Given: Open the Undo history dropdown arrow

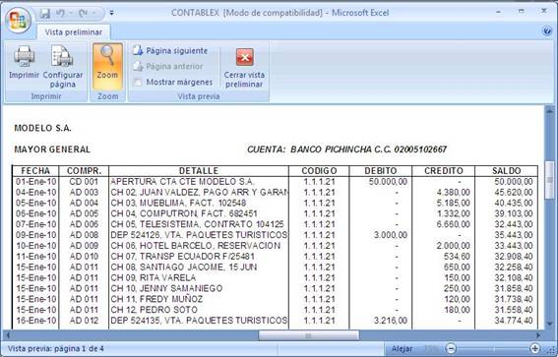Looking at the screenshot, I should (x=71, y=14).
